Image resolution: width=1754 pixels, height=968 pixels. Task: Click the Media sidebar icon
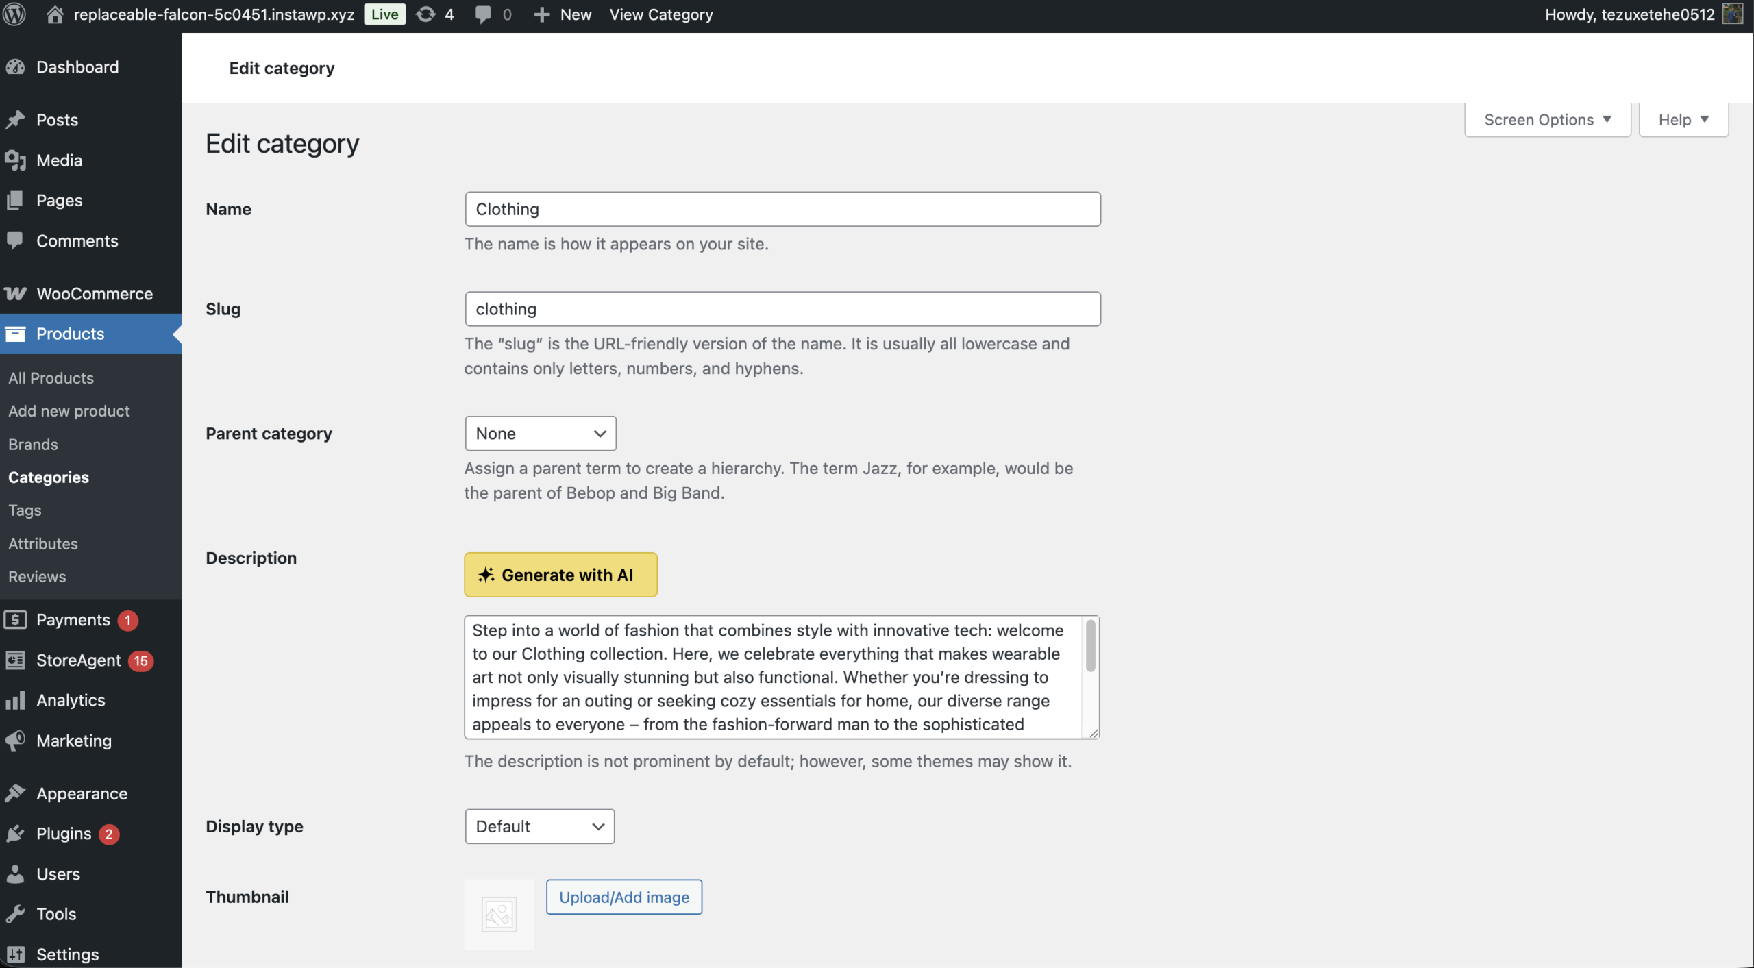pyautogui.click(x=15, y=160)
